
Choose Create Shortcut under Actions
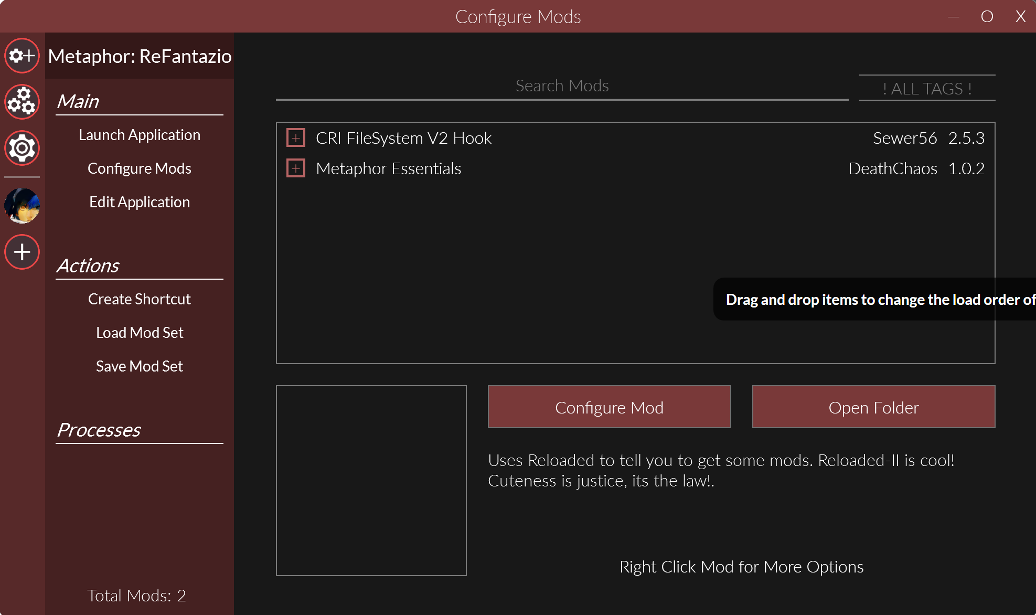pyautogui.click(x=140, y=299)
